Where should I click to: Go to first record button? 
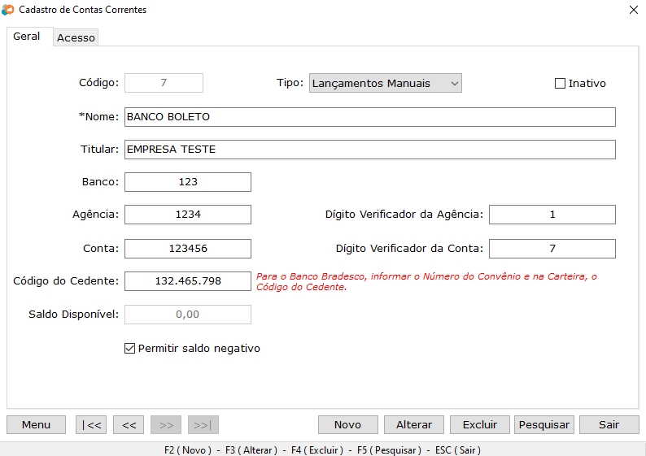click(x=91, y=425)
